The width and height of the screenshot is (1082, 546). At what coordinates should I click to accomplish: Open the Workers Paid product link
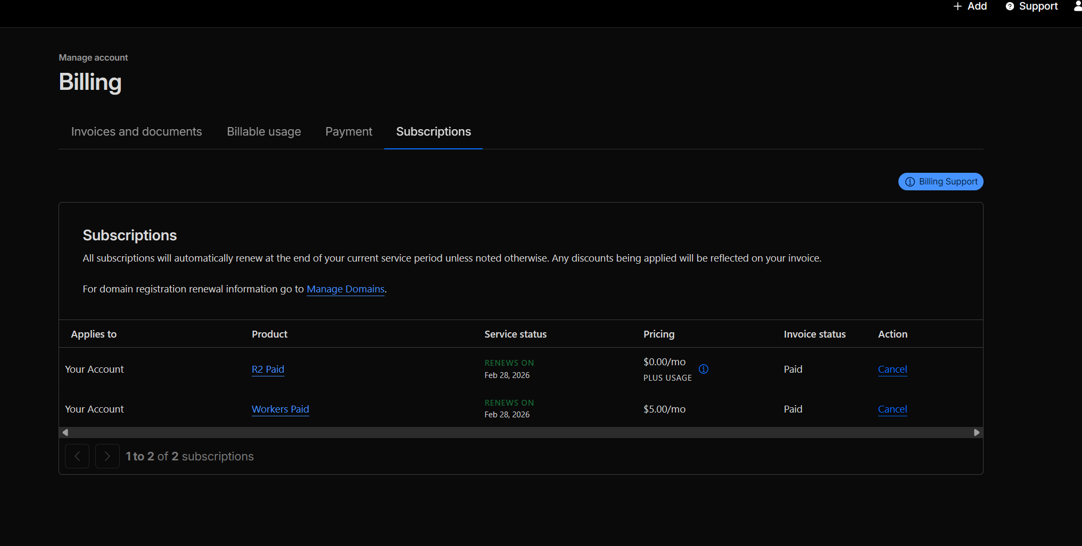pyautogui.click(x=280, y=409)
